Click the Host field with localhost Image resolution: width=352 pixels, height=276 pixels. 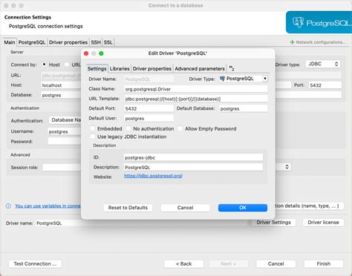[x=62, y=85]
